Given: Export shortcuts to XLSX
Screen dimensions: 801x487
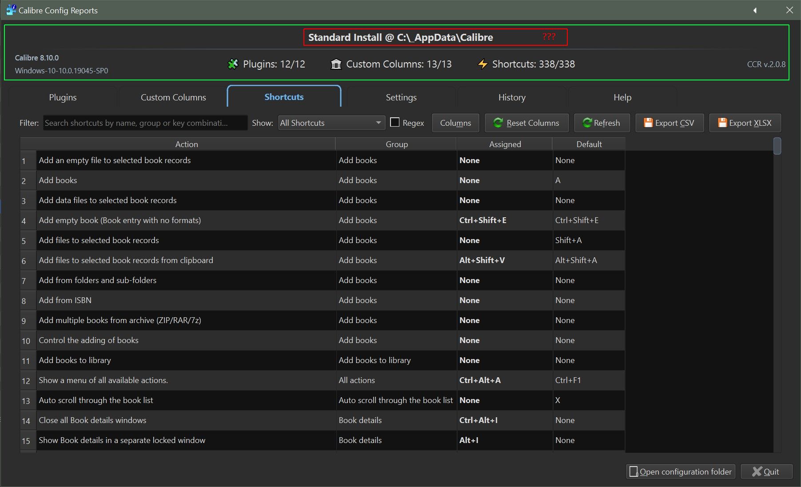Looking at the screenshot, I should coord(745,123).
